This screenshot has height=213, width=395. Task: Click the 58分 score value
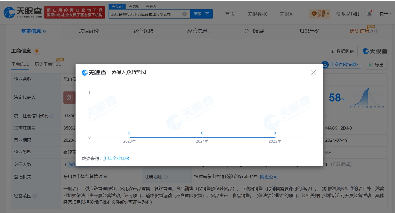(x=337, y=98)
